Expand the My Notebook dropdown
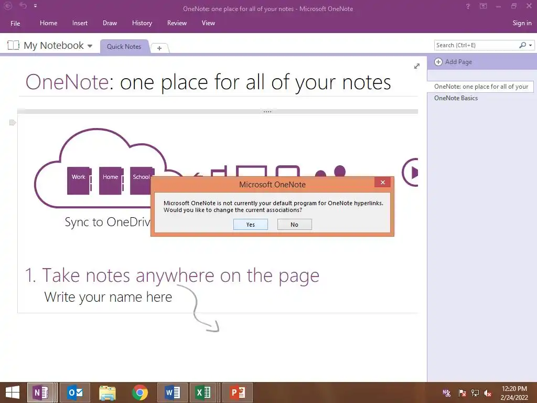 tap(90, 46)
